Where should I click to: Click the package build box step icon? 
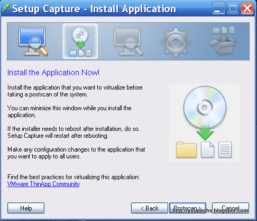(x=224, y=41)
